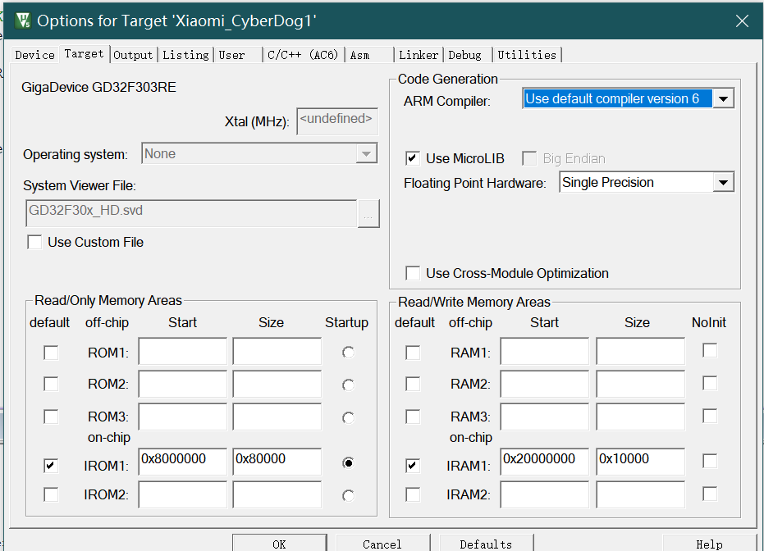764x551 pixels.
Task: Click the IROM2 Start field
Action: click(x=183, y=494)
